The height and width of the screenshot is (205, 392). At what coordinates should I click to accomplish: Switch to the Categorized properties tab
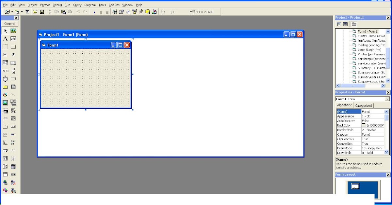(x=364, y=105)
